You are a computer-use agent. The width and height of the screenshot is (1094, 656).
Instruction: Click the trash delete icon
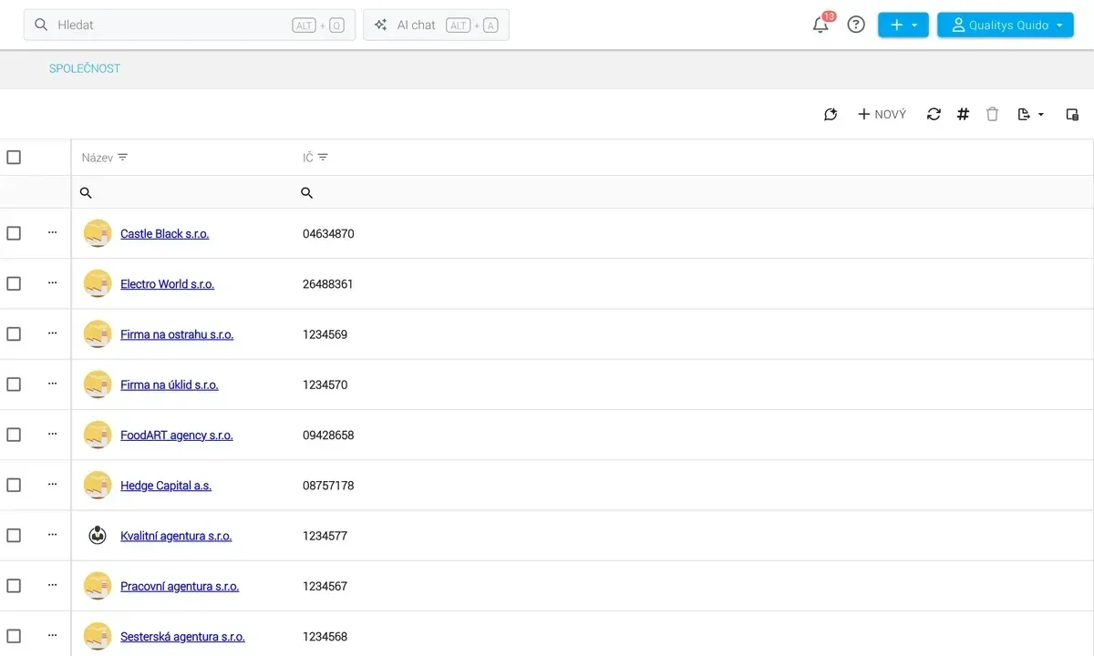click(x=993, y=114)
